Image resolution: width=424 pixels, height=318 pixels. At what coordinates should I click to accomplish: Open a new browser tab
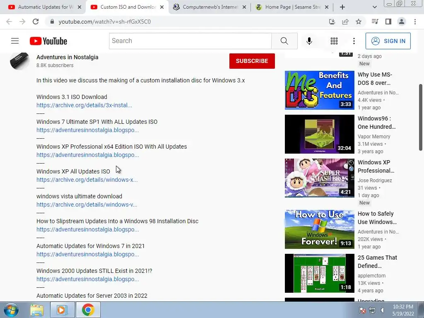tap(342, 7)
